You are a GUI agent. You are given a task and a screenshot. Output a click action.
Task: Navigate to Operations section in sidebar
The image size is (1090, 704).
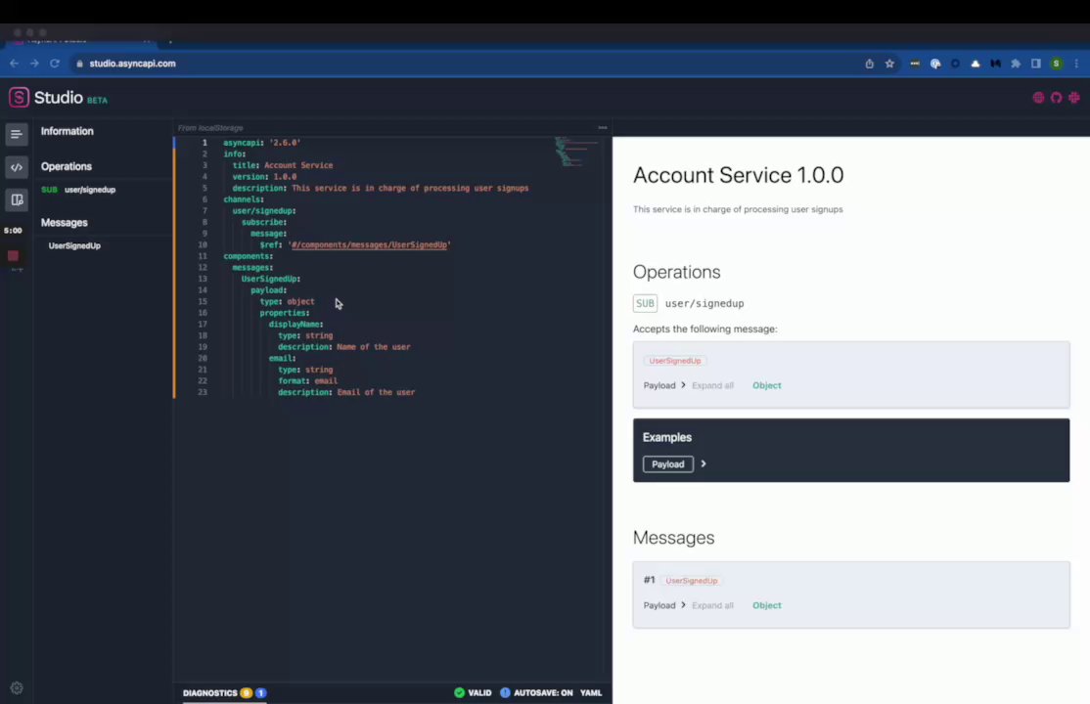click(66, 167)
